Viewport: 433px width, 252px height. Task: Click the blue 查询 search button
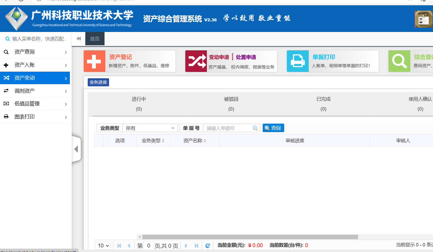pos(273,128)
